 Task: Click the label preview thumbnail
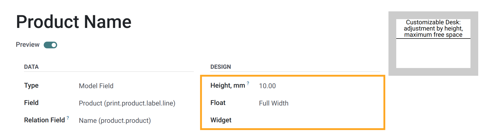tap(433, 43)
